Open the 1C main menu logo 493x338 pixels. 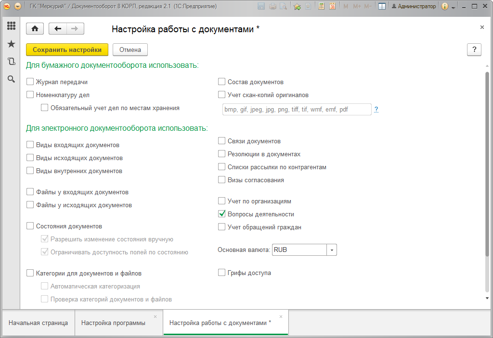[7, 6]
